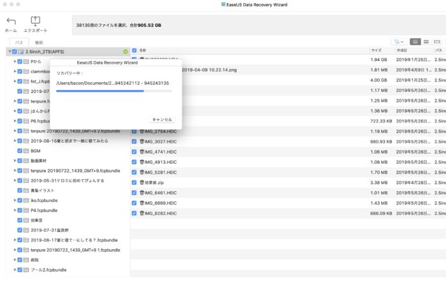The image size is (446, 281).
Task: Click folder icon of 病院
Action: click(26, 260)
